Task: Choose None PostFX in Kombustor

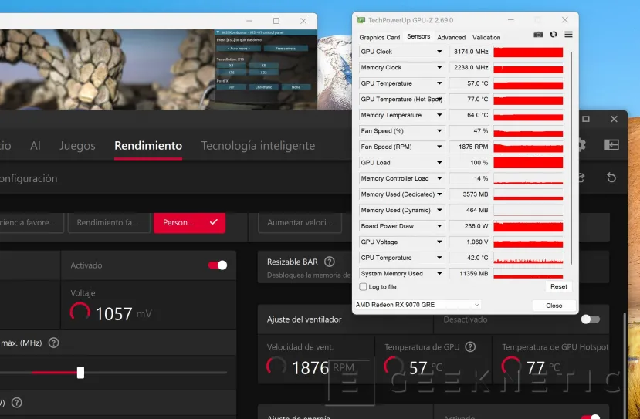Action: pyautogui.click(x=296, y=87)
